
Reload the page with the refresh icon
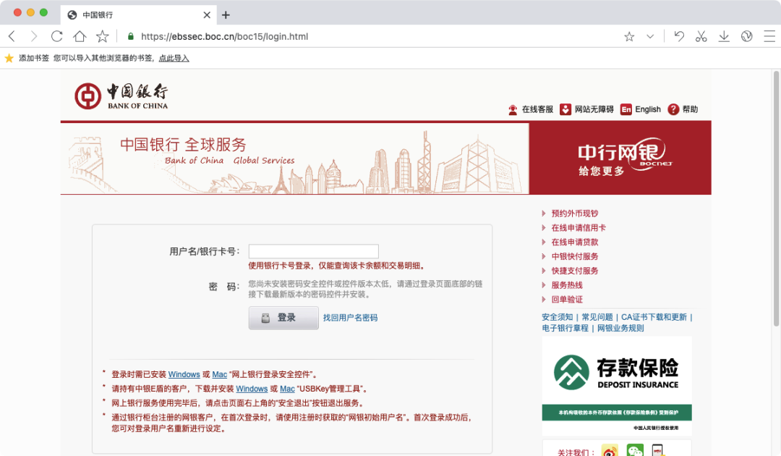57,36
